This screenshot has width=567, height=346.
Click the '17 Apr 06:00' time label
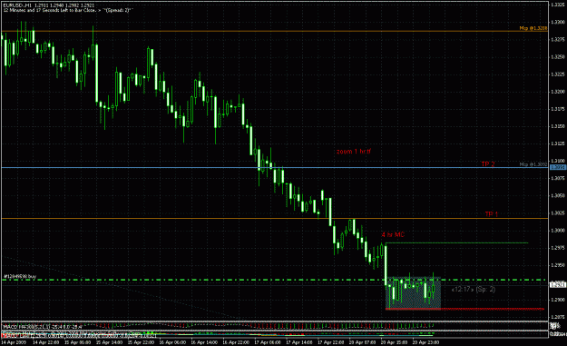268,342
